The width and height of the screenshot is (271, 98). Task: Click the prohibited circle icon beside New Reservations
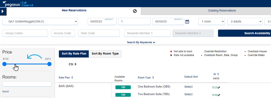click(x=135, y=11)
